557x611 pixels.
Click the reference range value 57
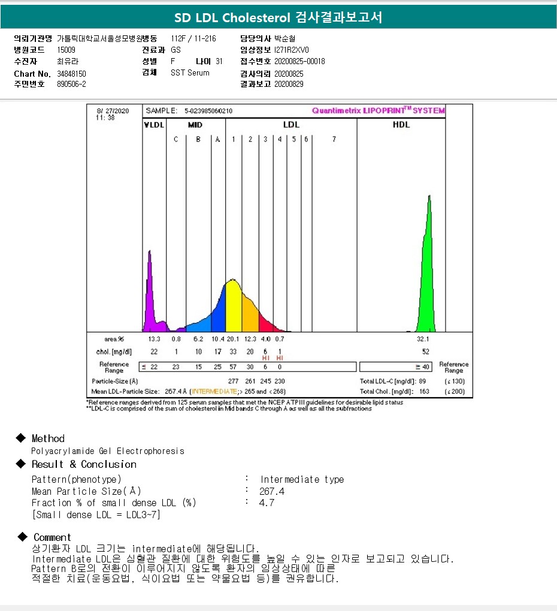(233, 367)
